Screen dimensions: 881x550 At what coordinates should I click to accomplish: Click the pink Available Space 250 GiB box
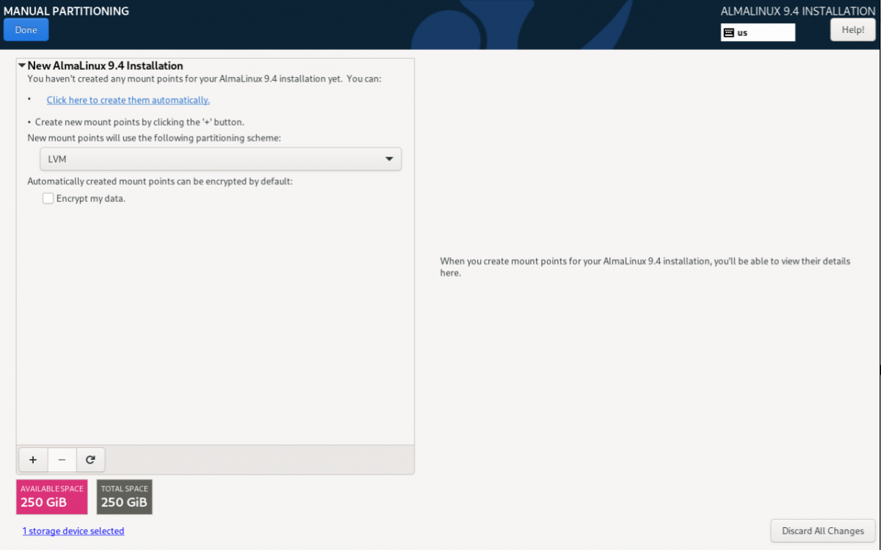(x=51, y=497)
